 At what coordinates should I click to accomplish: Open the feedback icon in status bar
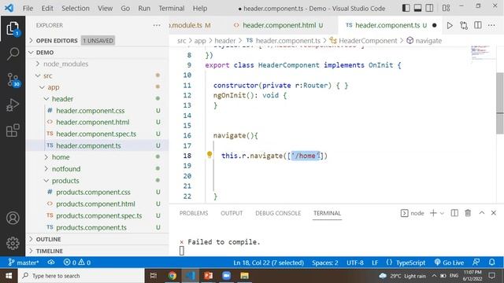tap(476, 263)
